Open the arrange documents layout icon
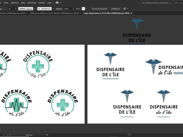The width and height of the screenshot is (183, 137). click(x=57, y=3)
